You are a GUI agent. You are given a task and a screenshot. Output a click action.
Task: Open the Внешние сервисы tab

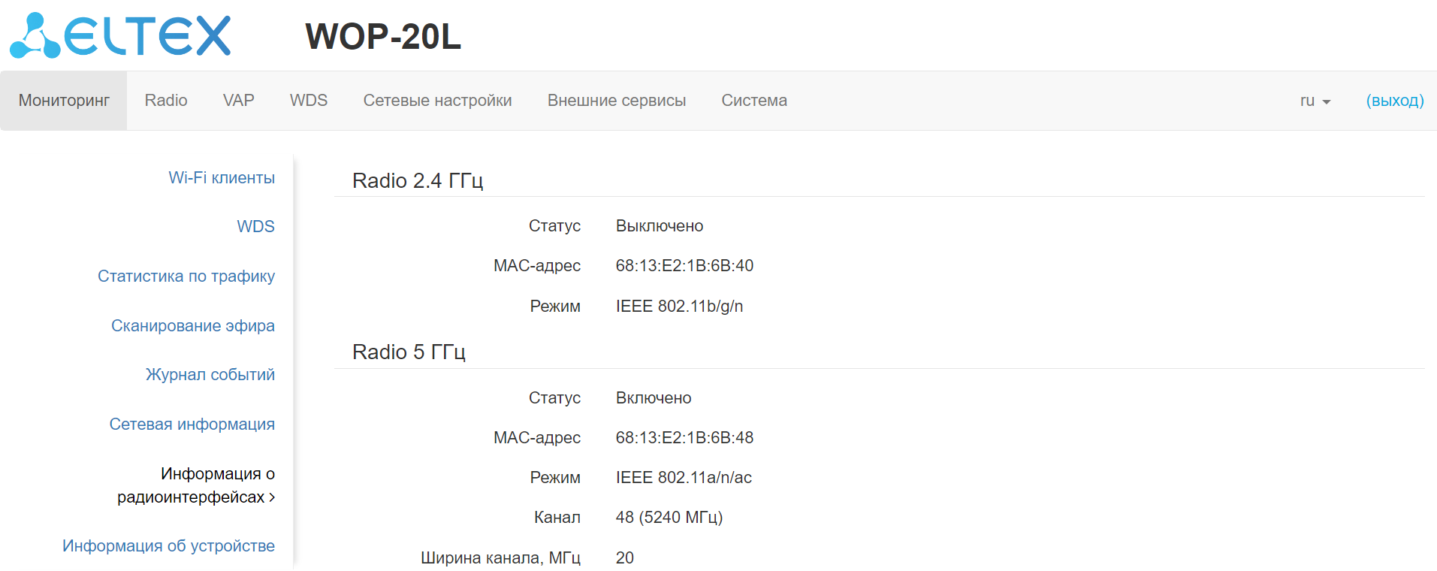point(616,101)
